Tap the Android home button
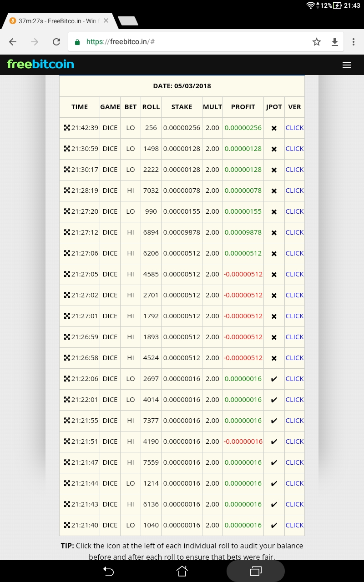 pyautogui.click(x=182, y=571)
